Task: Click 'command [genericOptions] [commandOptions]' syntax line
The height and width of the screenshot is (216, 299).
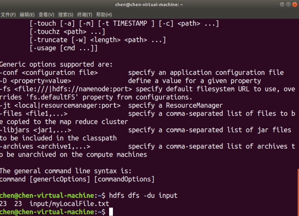Action: click(77, 179)
